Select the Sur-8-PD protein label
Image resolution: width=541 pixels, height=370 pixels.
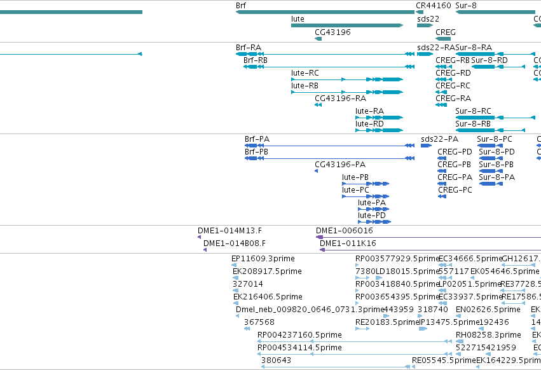pos(497,152)
